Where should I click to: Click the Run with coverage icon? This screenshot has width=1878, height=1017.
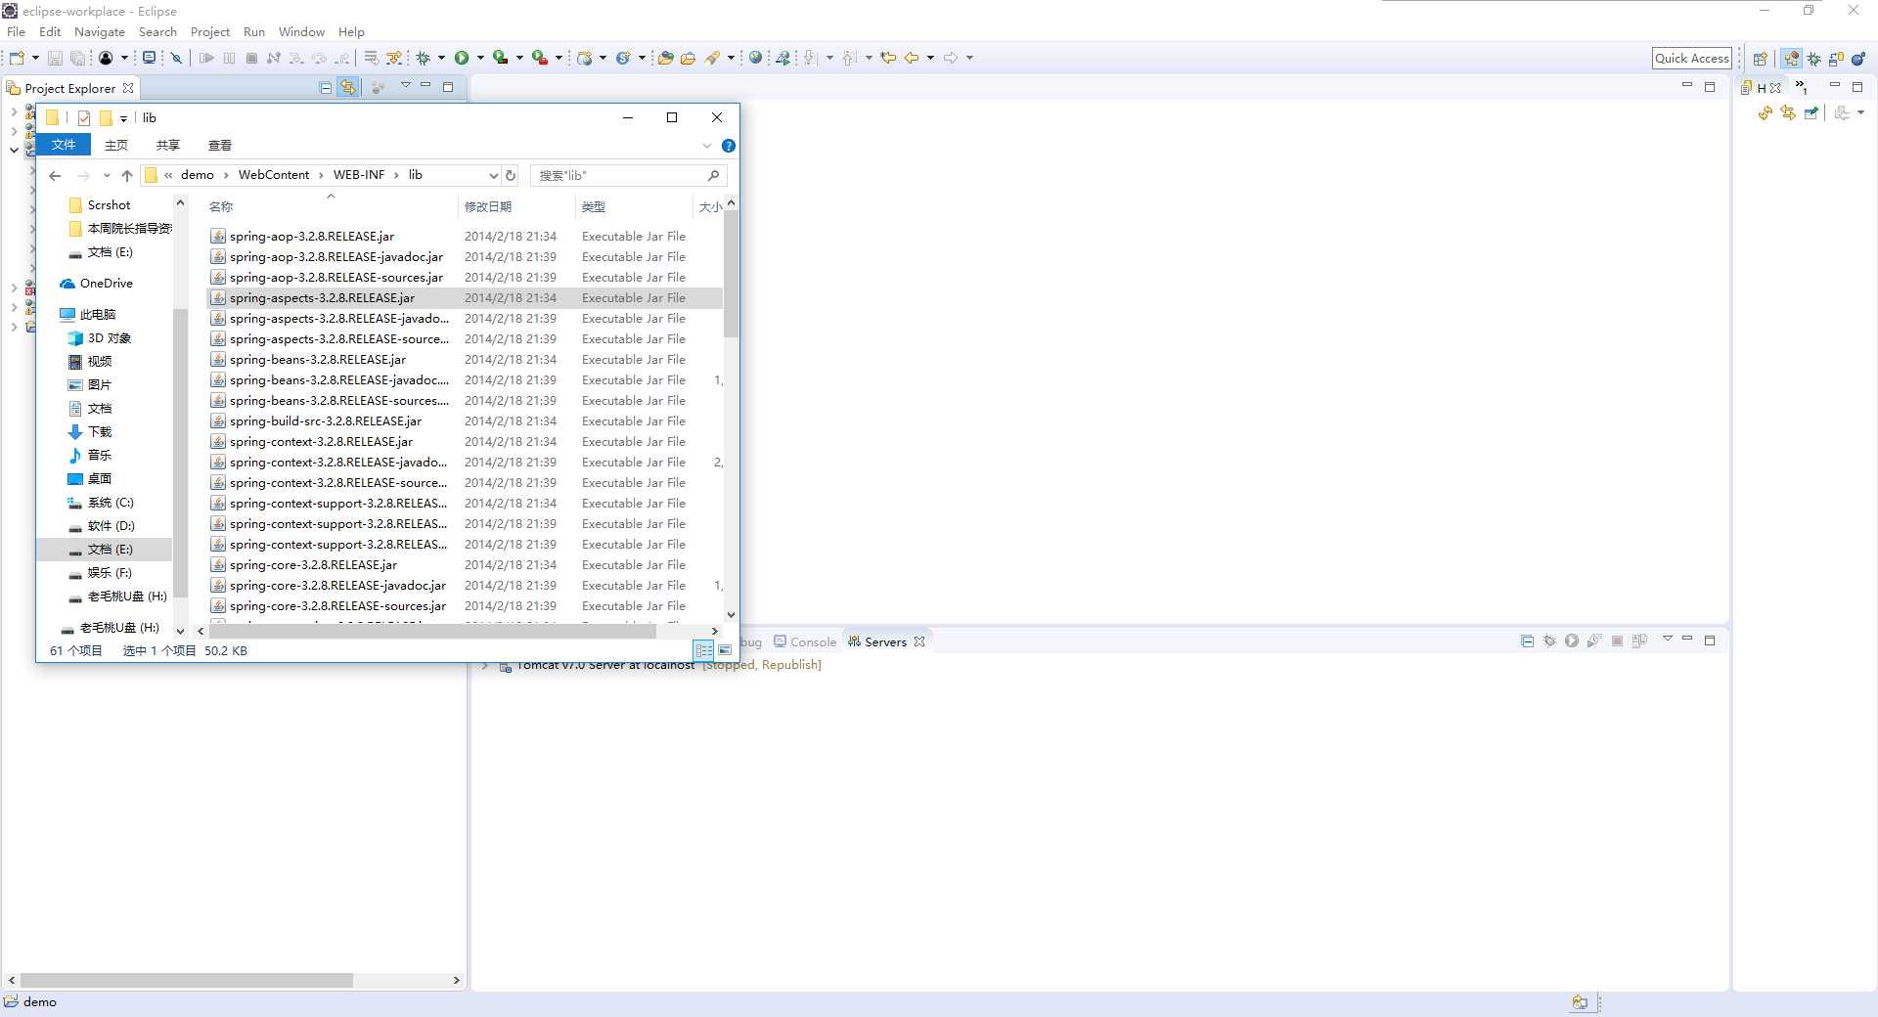click(x=500, y=58)
